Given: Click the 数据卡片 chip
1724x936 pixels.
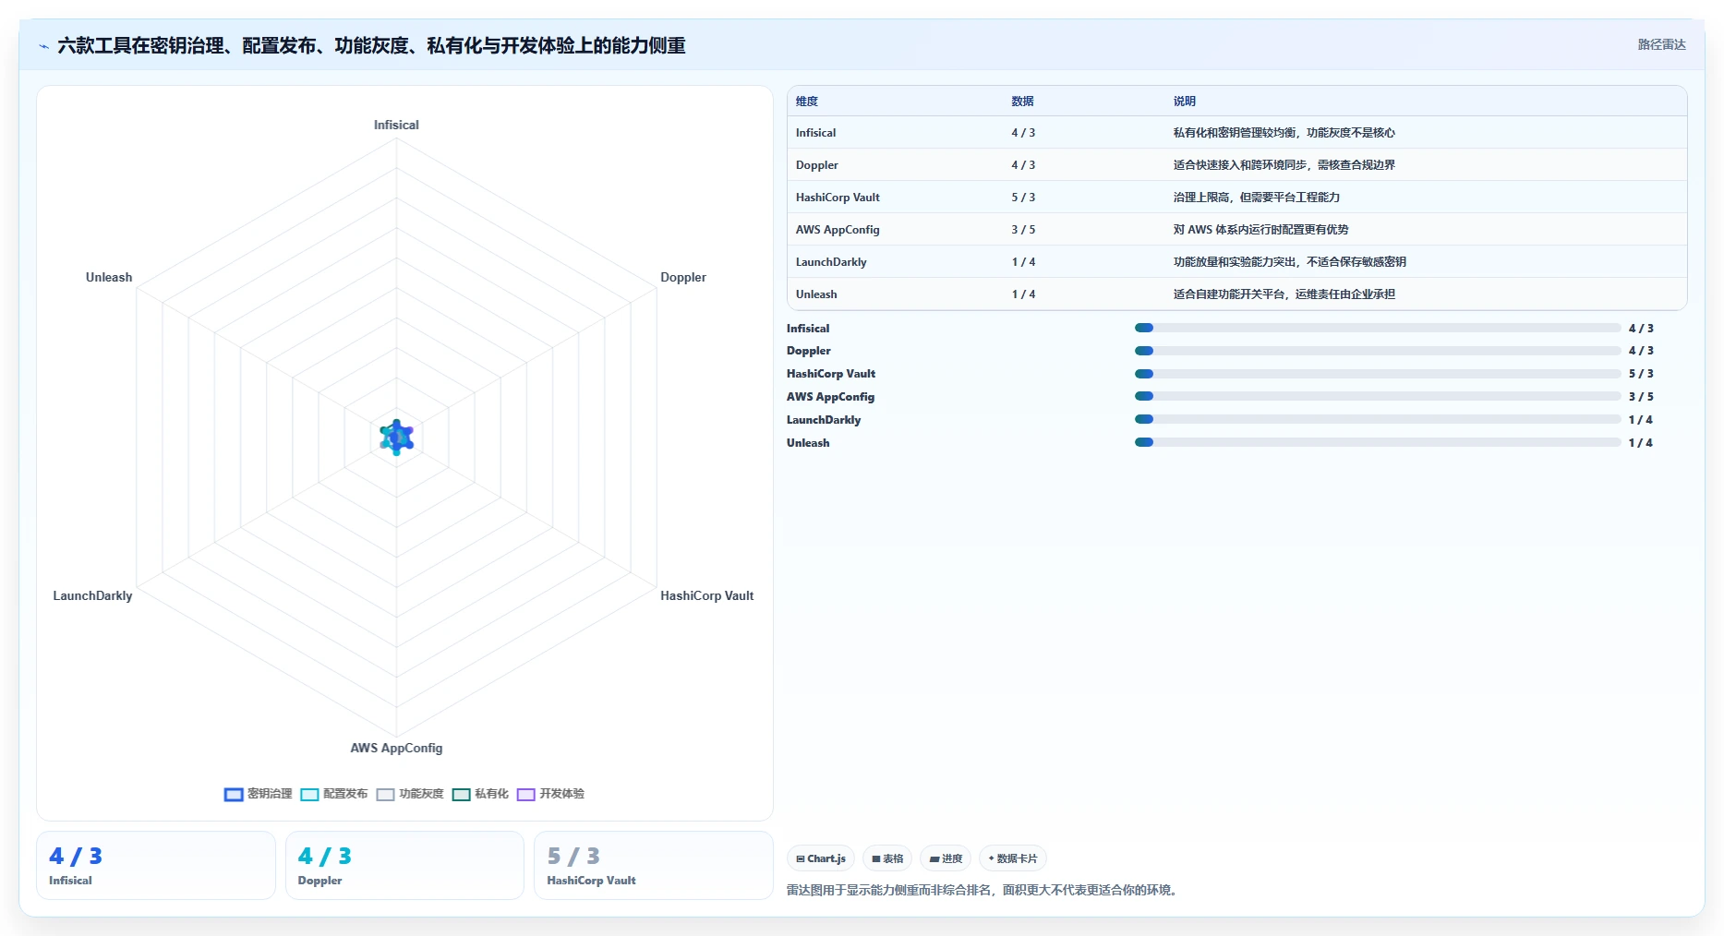Looking at the screenshot, I should pos(1013,858).
